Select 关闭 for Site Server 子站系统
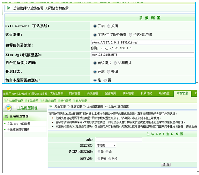Viewport: 199px width, 175px height. 108,26
